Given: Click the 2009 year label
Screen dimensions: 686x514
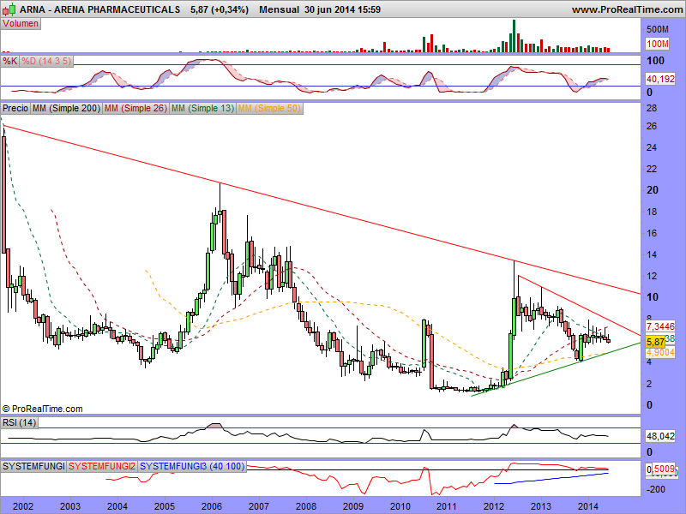Looking at the screenshot, I should click(353, 506).
